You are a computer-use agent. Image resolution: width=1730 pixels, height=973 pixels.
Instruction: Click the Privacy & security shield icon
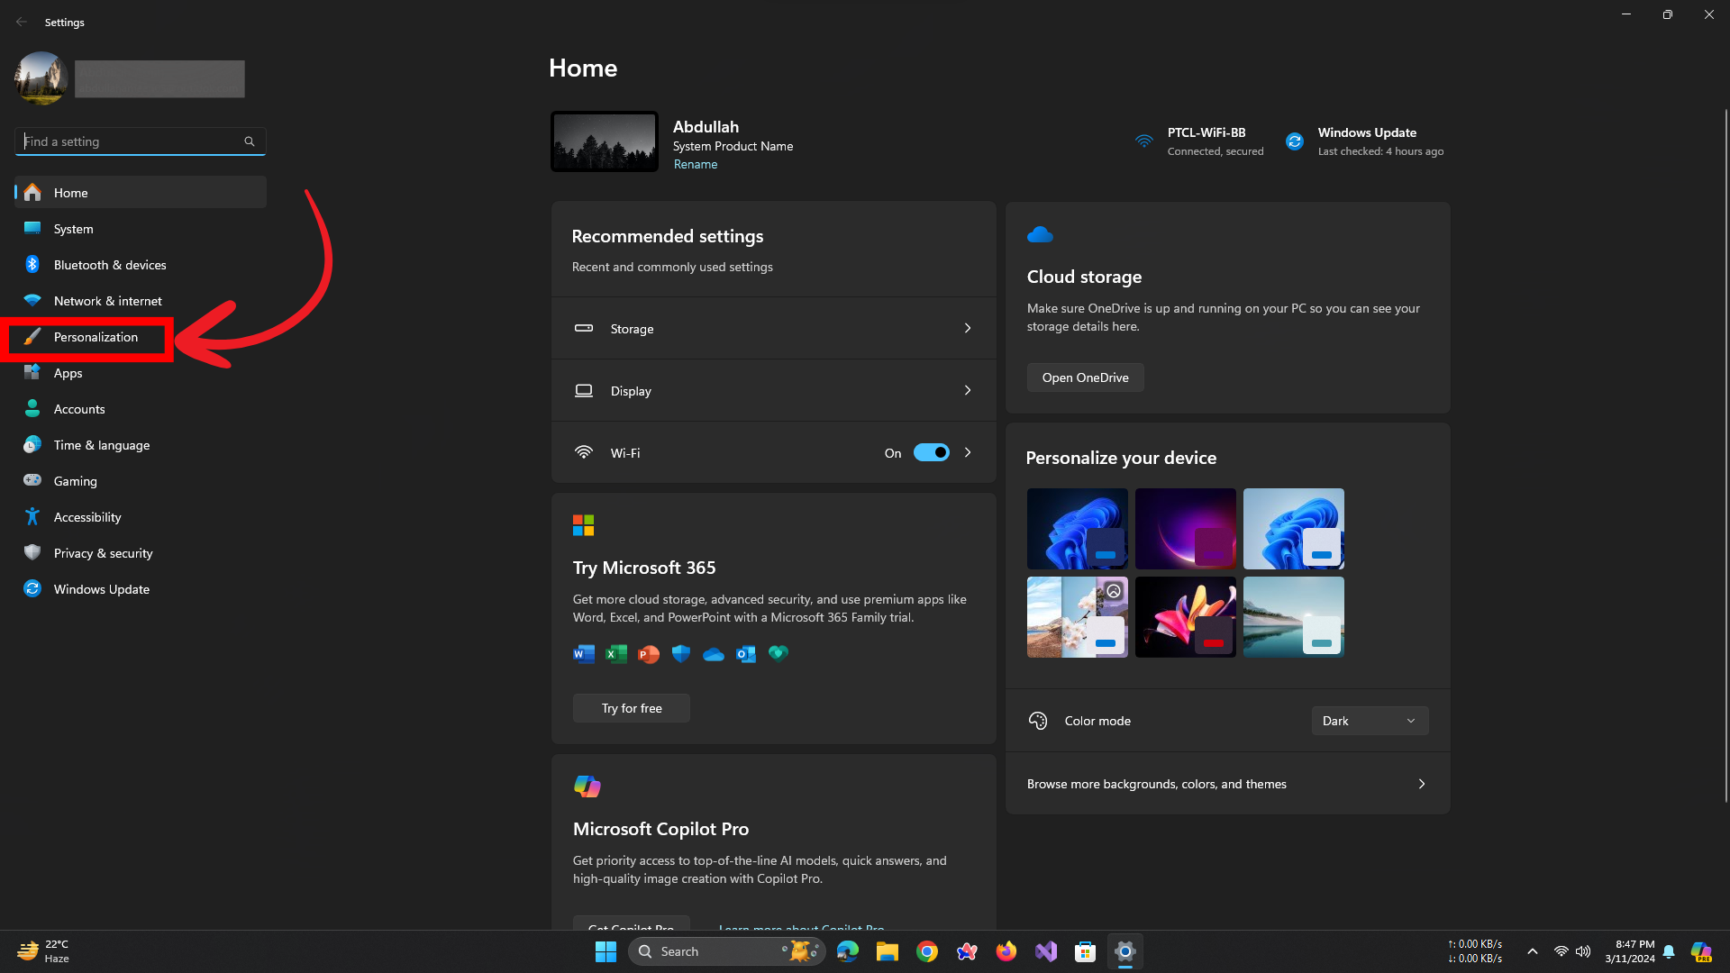[32, 553]
